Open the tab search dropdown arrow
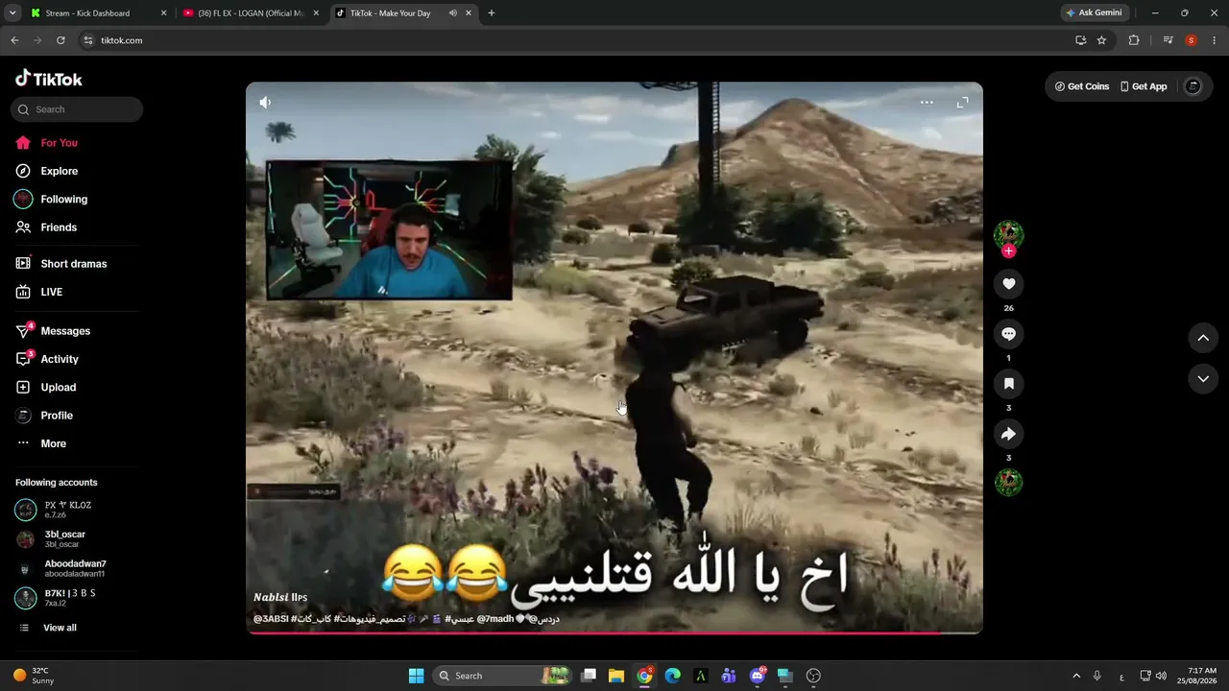1229x691 pixels. click(12, 13)
